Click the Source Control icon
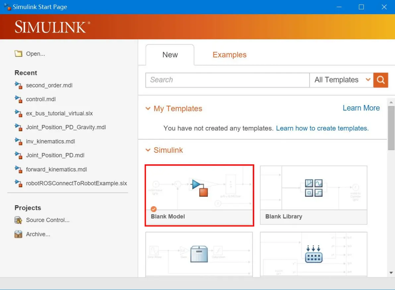 point(18,220)
